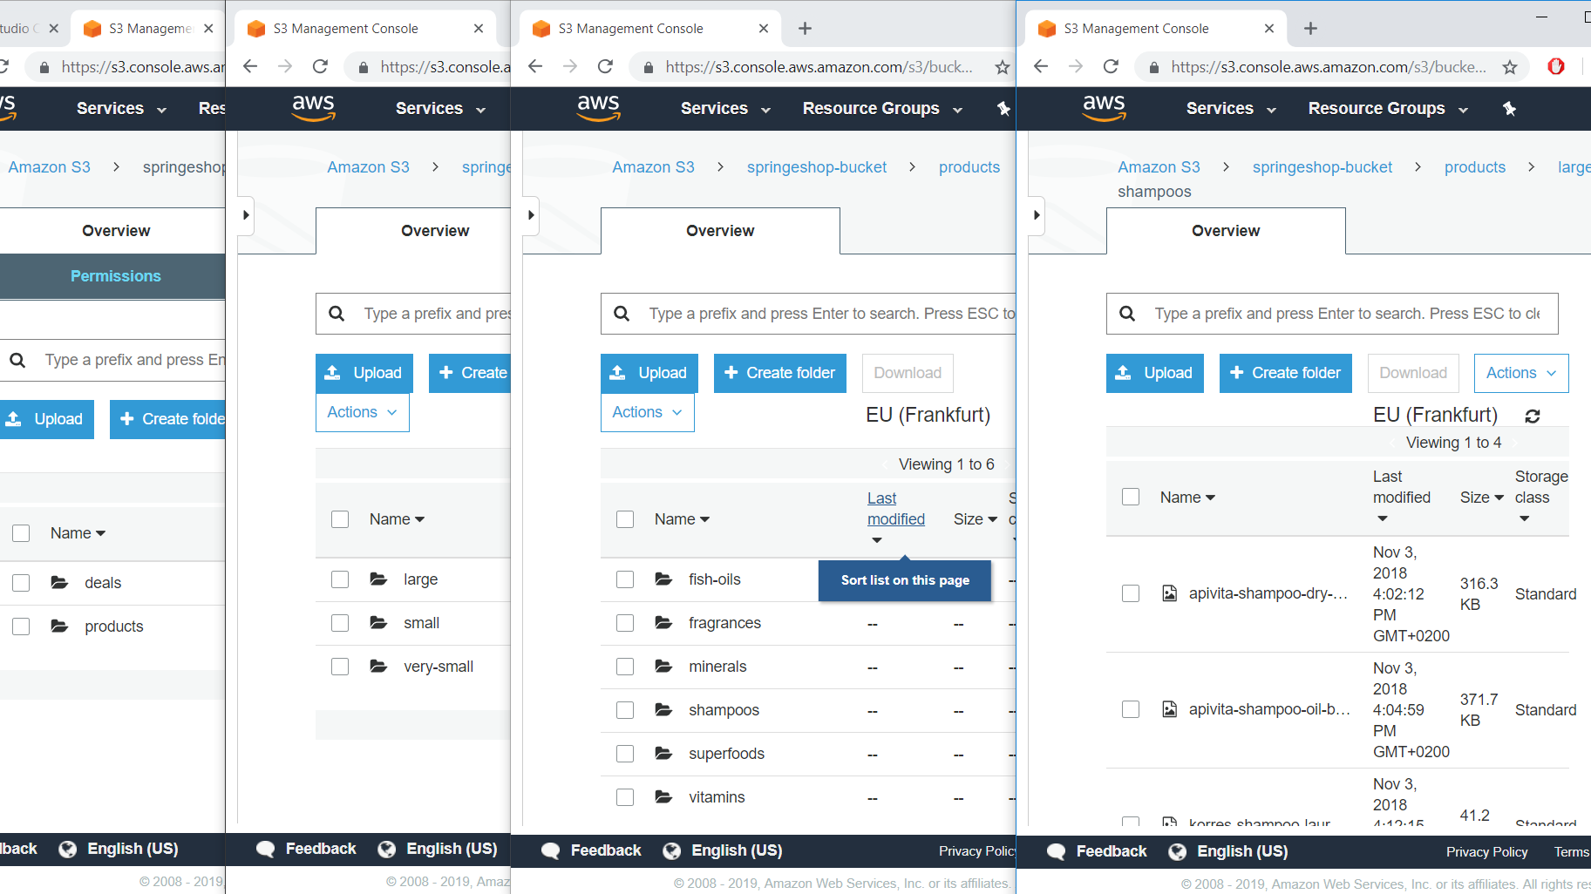Image resolution: width=1591 pixels, height=894 pixels.
Task: Click Upload in the rightmost window
Action: pyautogui.click(x=1155, y=373)
